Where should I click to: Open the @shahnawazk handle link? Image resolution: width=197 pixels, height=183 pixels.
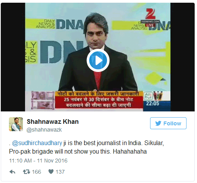[44, 130]
